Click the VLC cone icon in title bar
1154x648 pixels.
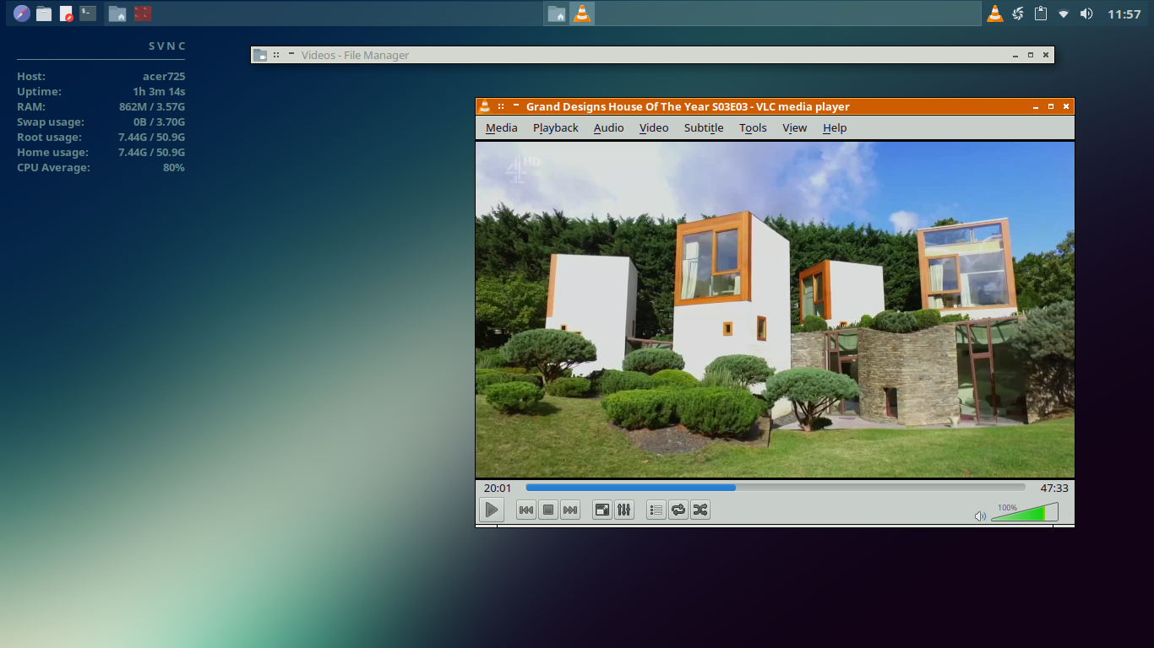pyautogui.click(x=484, y=106)
